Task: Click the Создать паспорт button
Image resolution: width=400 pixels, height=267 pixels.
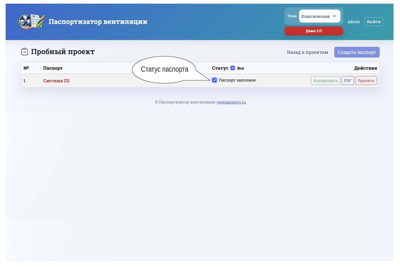Action: click(357, 52)
